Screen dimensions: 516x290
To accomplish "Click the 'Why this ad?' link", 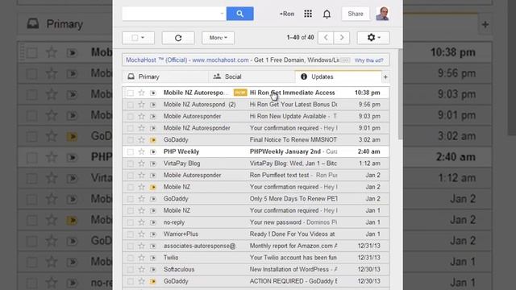I will (x=369, y=60).
